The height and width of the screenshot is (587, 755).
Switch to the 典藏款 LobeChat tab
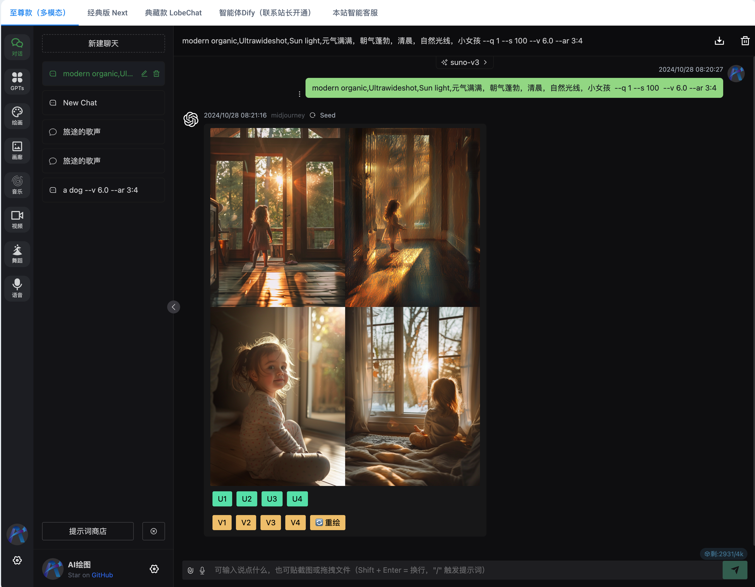(173, 13)
